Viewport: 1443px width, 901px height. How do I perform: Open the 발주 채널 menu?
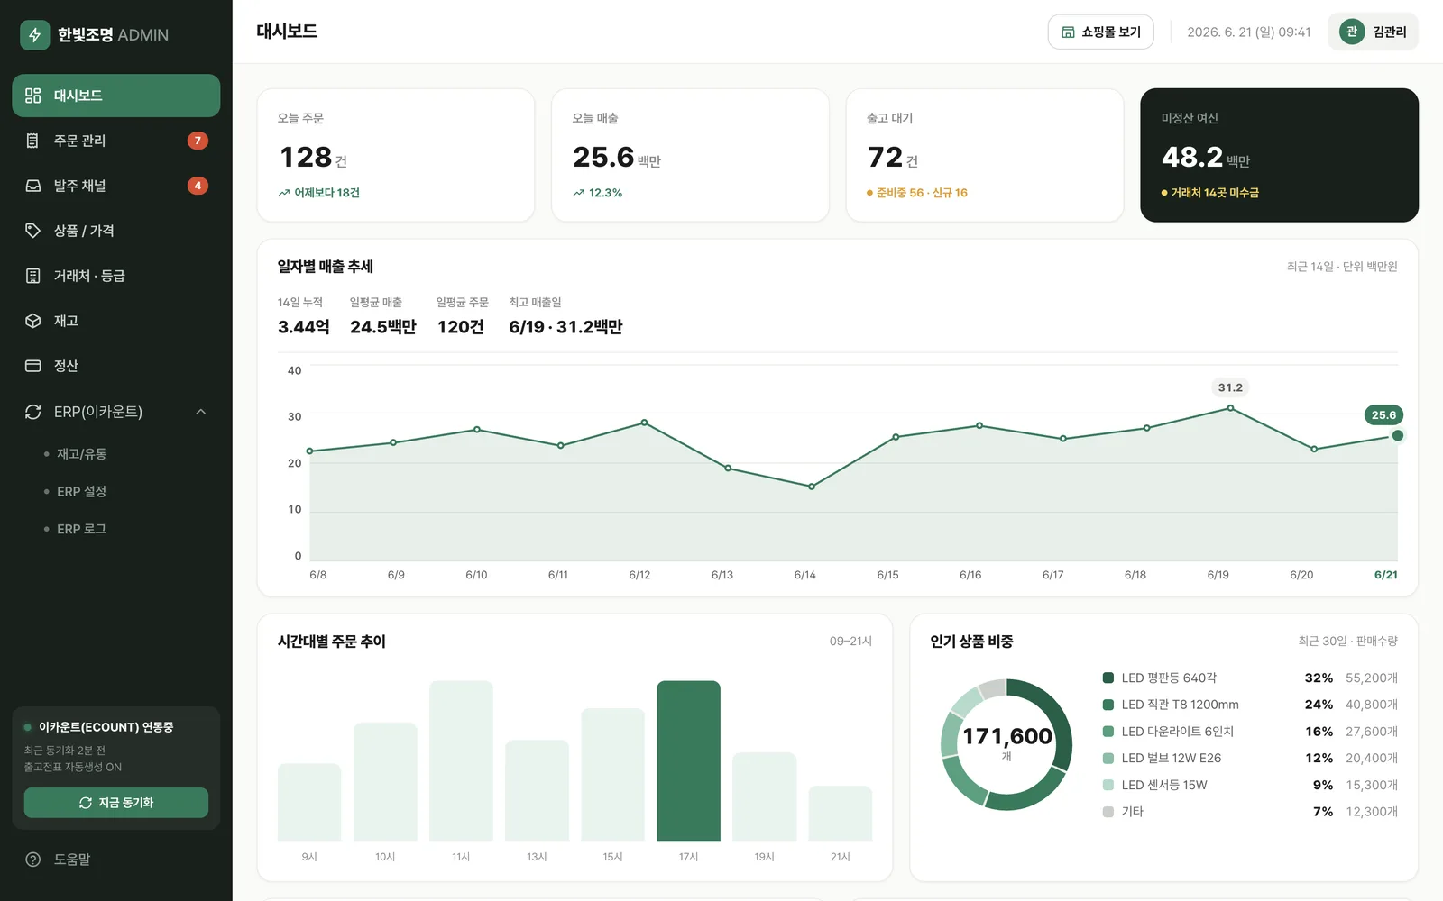click(115, 186)
